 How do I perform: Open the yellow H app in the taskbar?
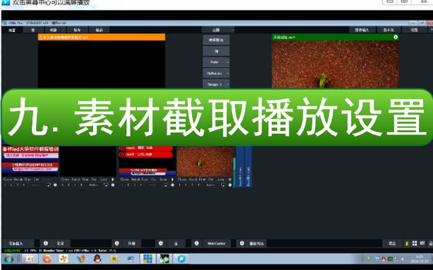click(114, 258)
